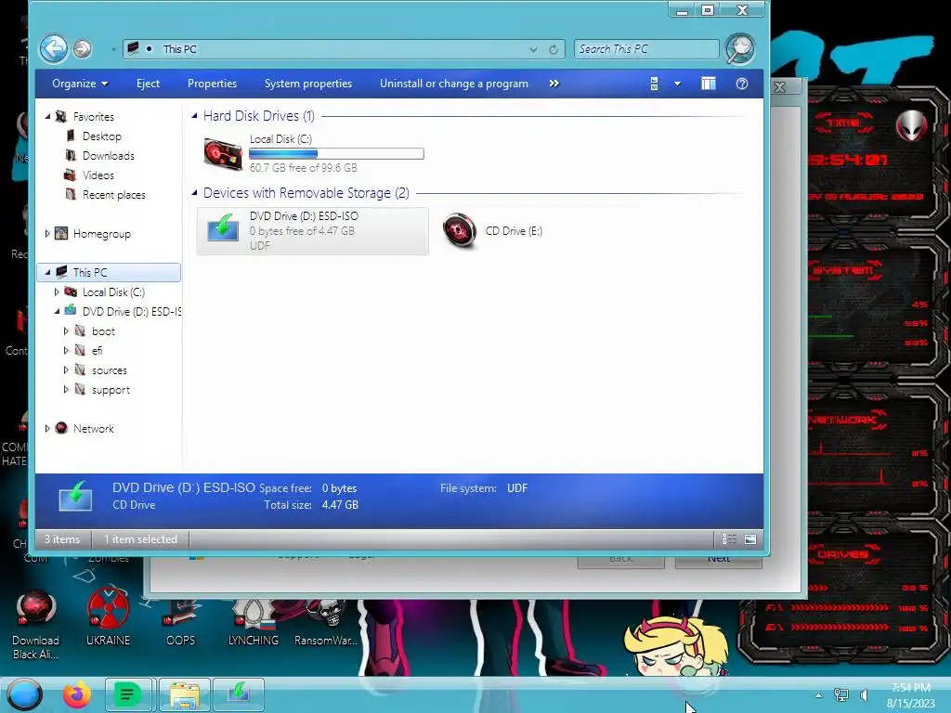Collapse DVD Drive (D:) tree node

(x=57, y=312)
